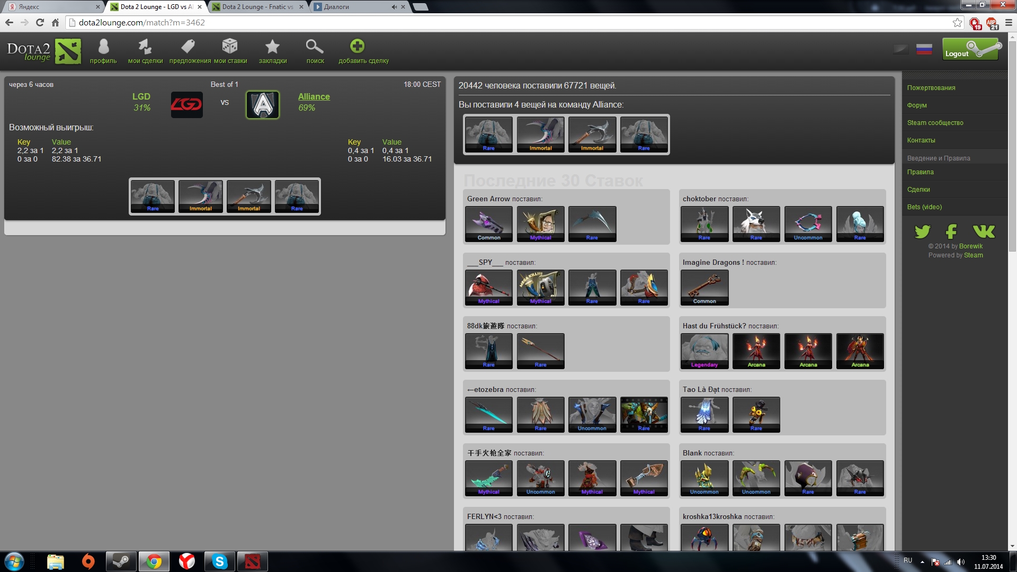Viewport: 1017px width, 572px height.
Task: Click Green Arrow's Common item
Action: click(488, 224)
